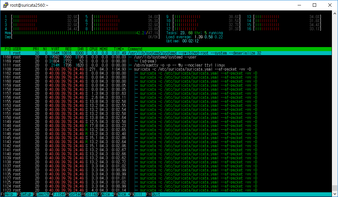This screenshot has height=197, width=338.
Task: Sort by the MEM% column header
Action: coord(104,49)
